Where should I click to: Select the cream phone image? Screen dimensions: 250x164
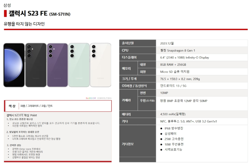pos(101,65)
